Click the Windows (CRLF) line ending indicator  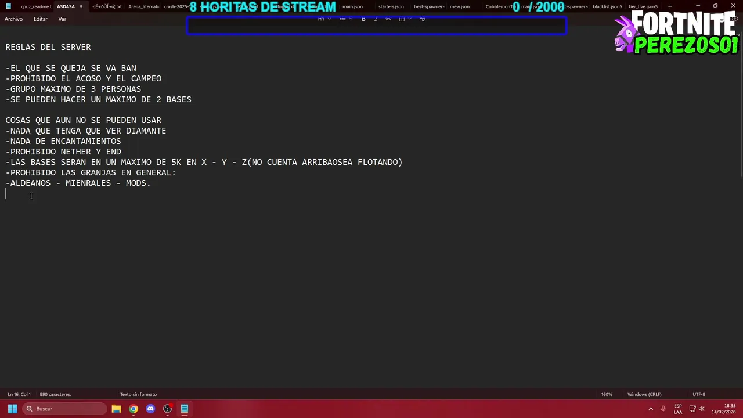644,394
